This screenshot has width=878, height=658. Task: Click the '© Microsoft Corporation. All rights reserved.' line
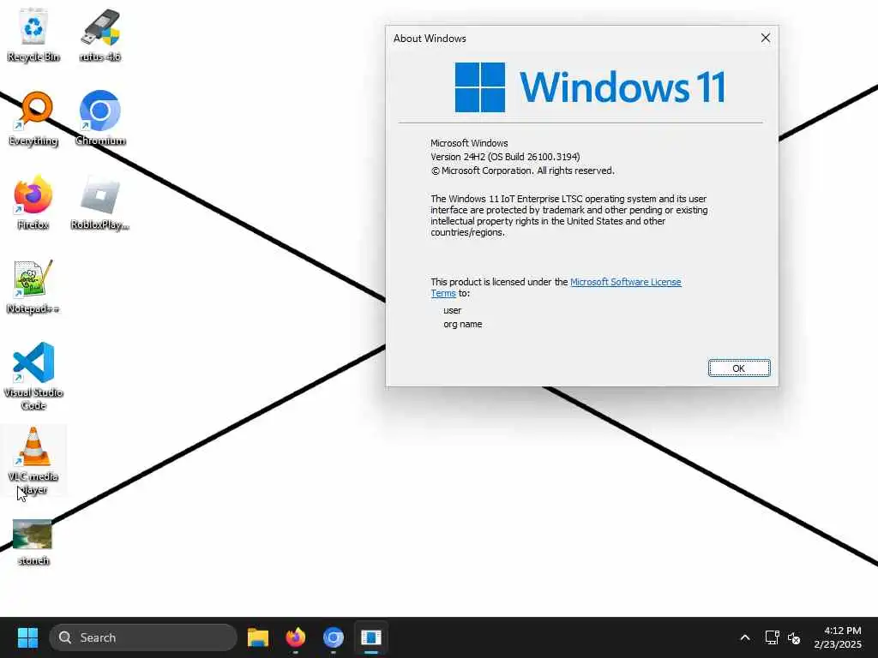pos(522,170)
